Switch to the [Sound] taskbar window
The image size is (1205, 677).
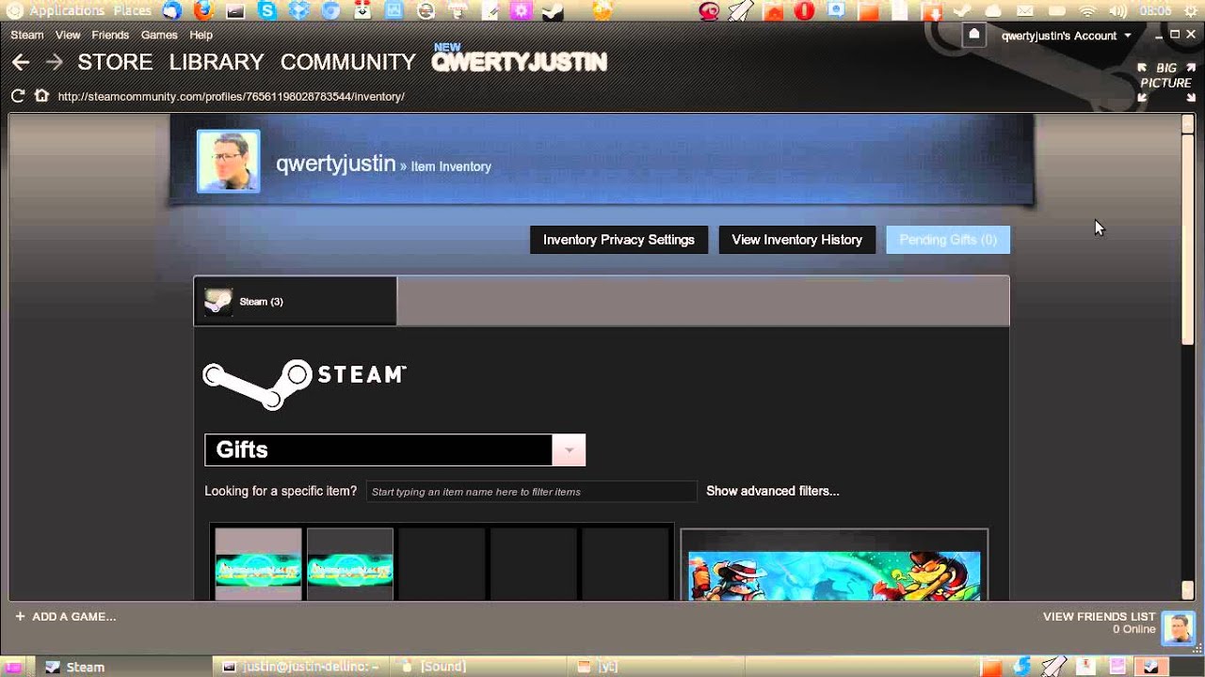tap(479, 667)
